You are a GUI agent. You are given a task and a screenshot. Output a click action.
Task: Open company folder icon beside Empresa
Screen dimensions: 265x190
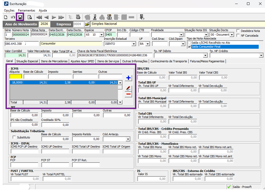(x=87, y=24)
